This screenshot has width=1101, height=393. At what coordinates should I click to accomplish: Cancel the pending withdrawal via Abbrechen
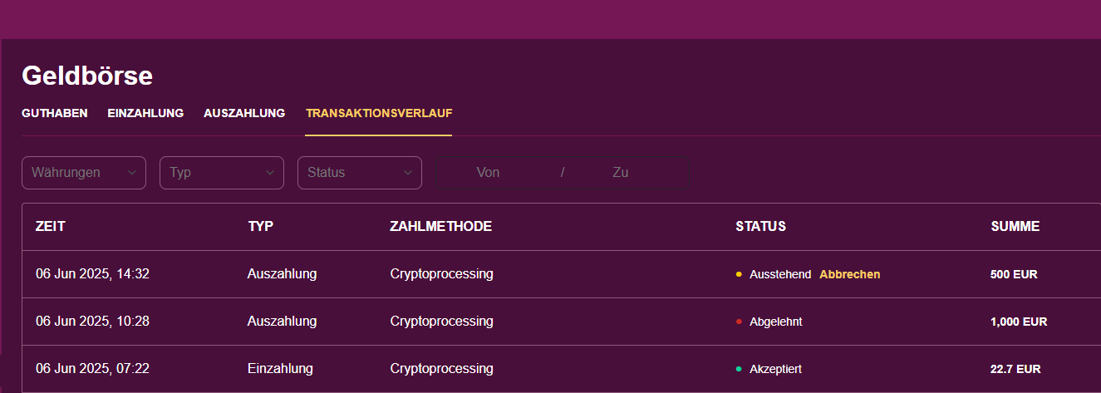pyautogui.click(x=849, y=274)
